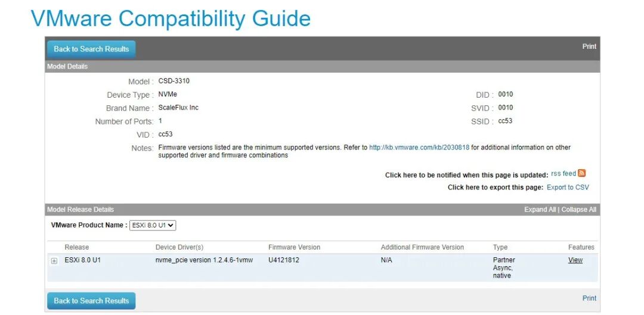Click the Device Driver(s) column header
Screen dimensions: 644x315
coord(179,247)
